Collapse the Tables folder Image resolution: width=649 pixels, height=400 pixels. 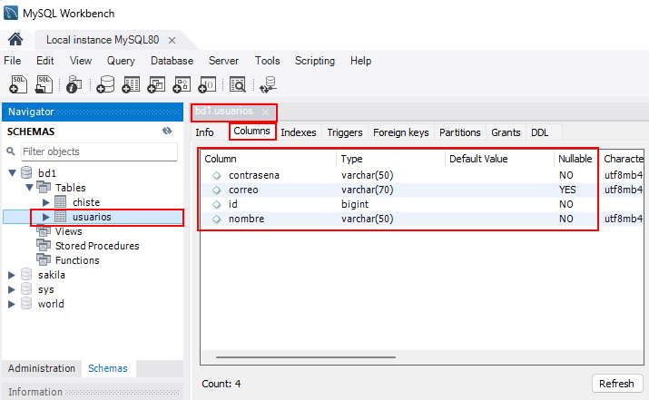click(29, 188)
